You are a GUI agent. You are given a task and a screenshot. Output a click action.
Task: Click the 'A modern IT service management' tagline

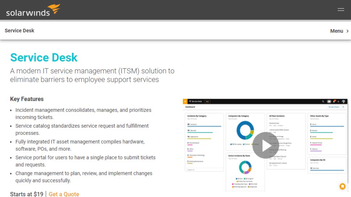coord(92,75)
